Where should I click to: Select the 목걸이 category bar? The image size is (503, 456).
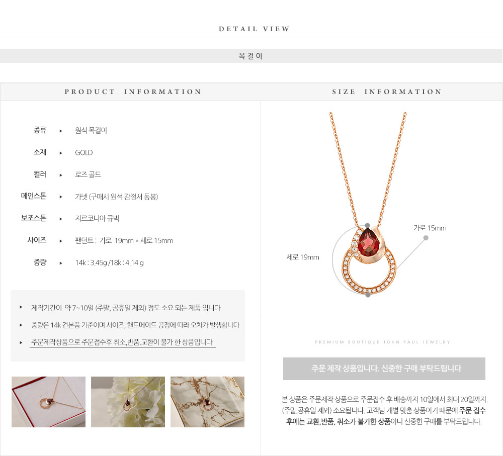click(x=251, y=56)
